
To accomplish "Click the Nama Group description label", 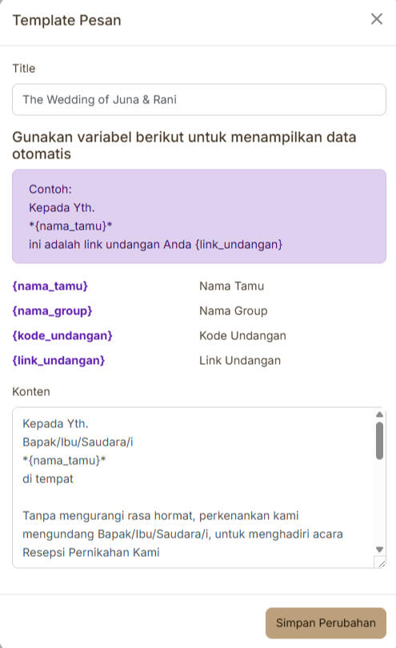I will [233, 310].
